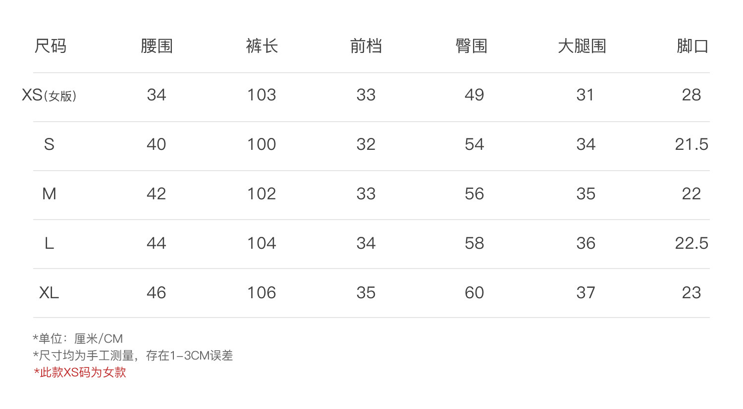The height and width of the screenshot is (409, 743).
Task: Click the 腰围 column header
Action: tap(157, 46)
